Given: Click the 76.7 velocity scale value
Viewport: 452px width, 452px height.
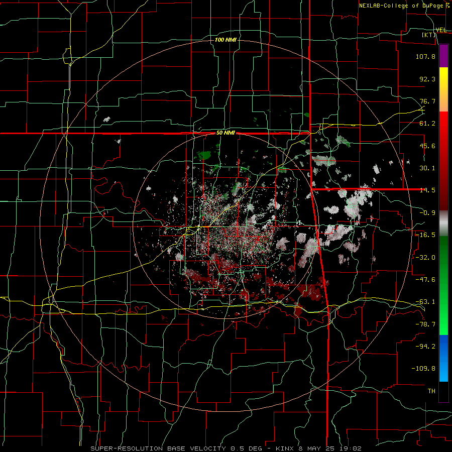Looking at the screenshot, I should (427, 101).
